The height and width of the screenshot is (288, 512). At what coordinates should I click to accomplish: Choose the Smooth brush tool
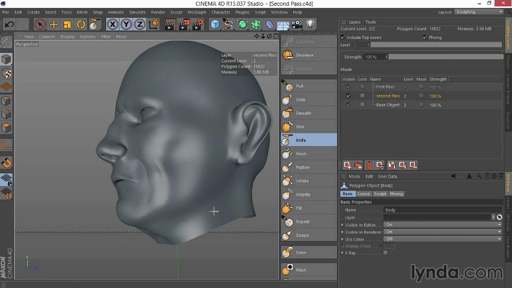302,113
